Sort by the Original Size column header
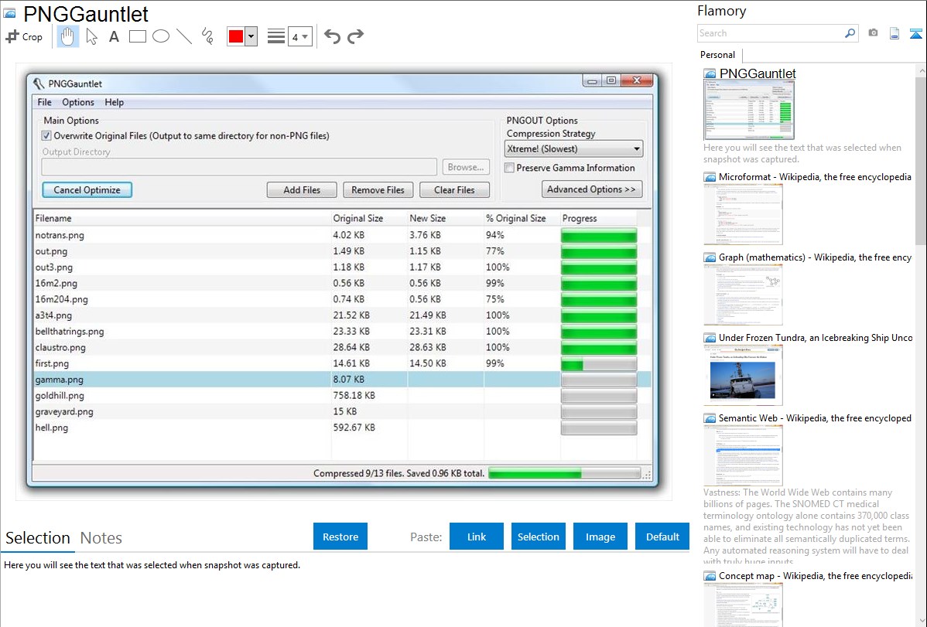Image resolution: width=927 pixels, height=627 pixels. tap(369, 218)
